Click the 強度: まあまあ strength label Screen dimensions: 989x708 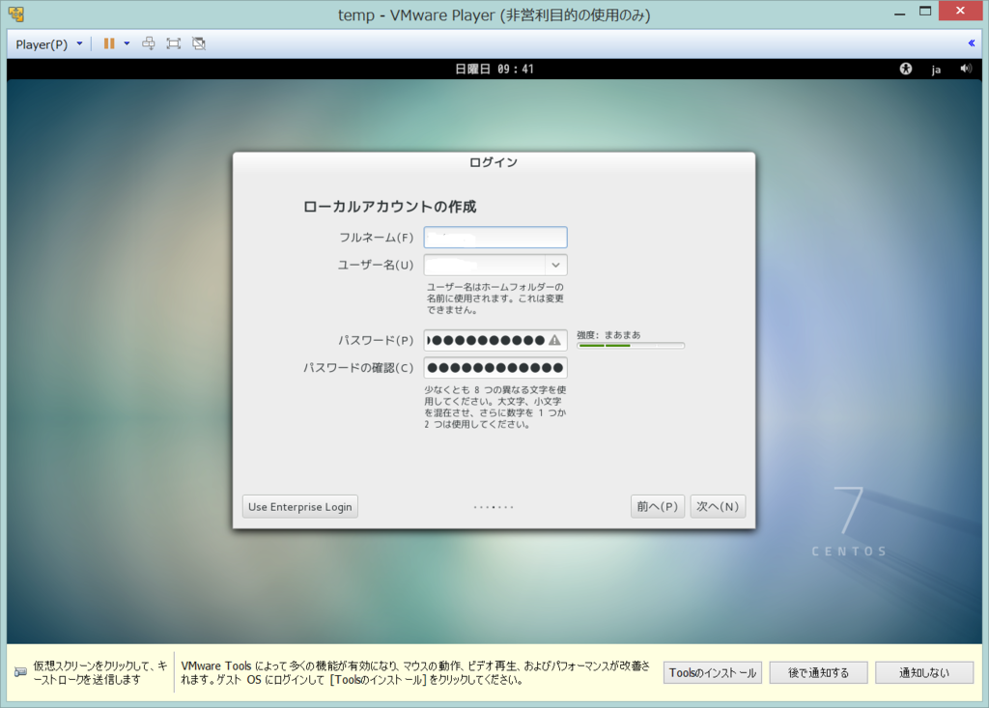click(608, 335)
